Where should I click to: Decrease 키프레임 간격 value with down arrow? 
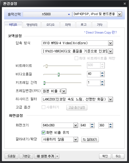click(x=102, y=84)
